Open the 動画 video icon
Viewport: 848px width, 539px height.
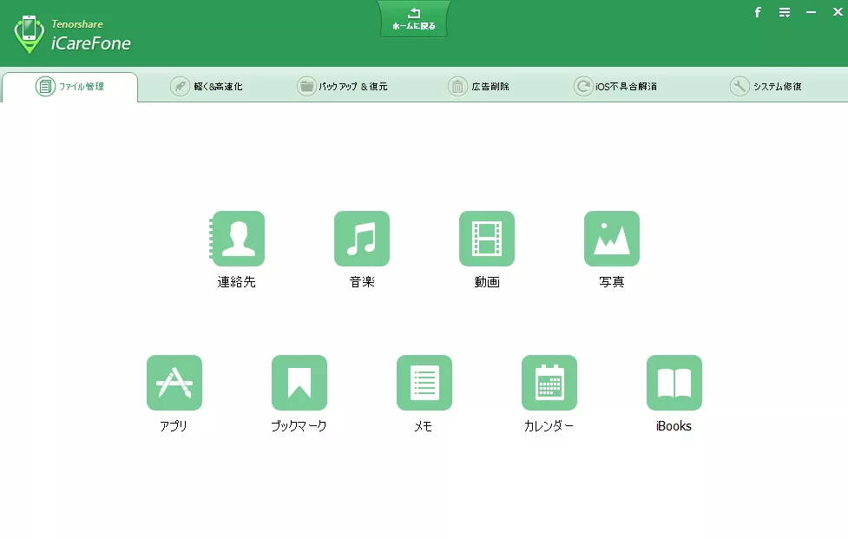tap(487, 239)
